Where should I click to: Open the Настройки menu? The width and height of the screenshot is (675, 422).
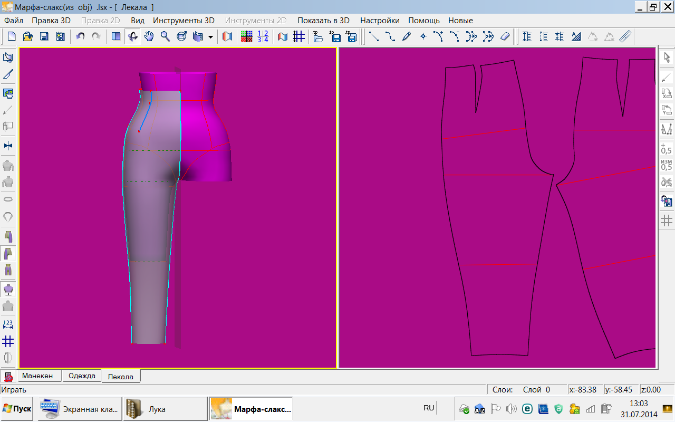(x=380, y=21)
